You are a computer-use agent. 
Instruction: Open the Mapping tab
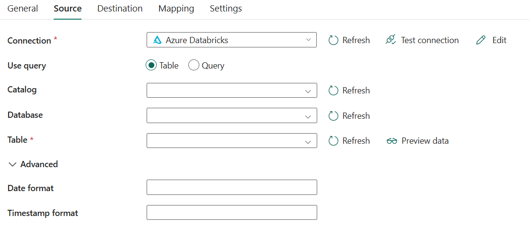tap(176, 9)
